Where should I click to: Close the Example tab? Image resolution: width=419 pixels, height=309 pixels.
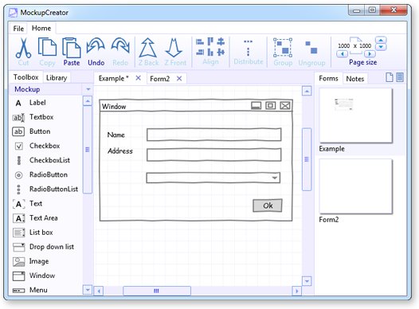[x=138, y=78]
